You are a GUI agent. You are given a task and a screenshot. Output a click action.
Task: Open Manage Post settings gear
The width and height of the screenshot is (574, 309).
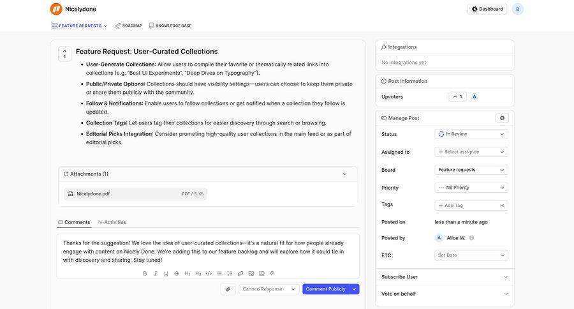click(x=503, y=118)
